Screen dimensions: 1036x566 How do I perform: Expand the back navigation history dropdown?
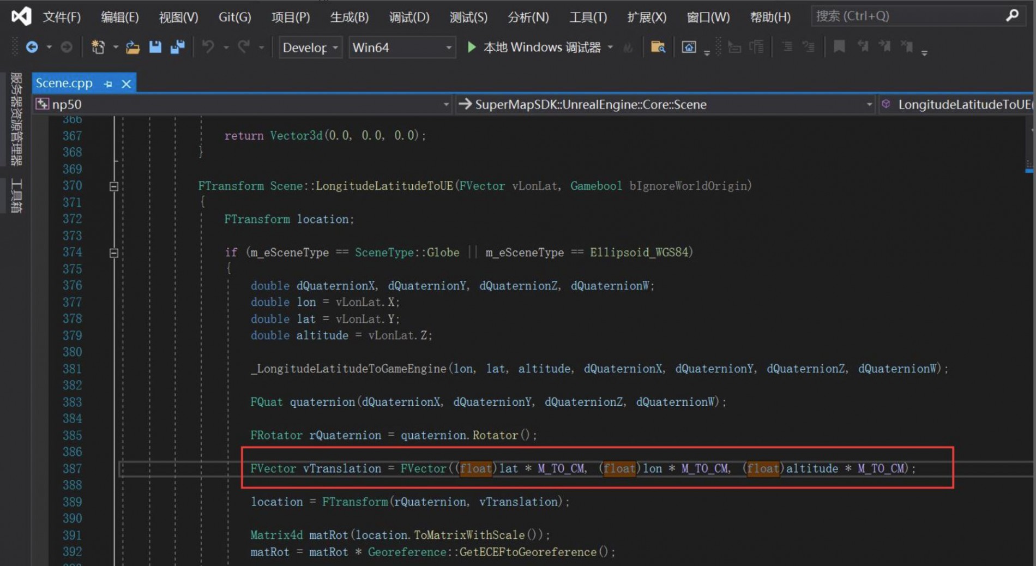click(49, 47)
